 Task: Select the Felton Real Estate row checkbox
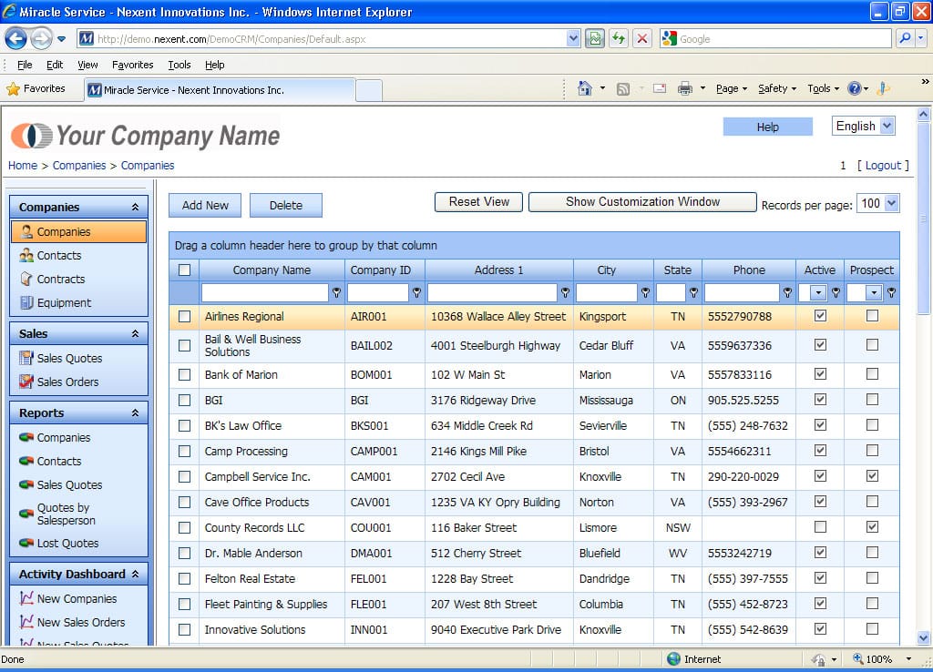click(184, 578)
